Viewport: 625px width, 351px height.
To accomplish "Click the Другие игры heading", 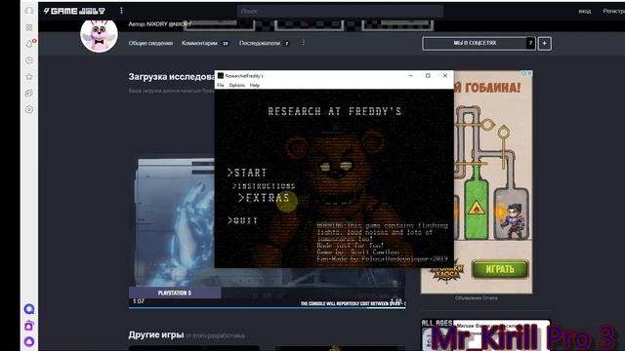I will point(156,334).
